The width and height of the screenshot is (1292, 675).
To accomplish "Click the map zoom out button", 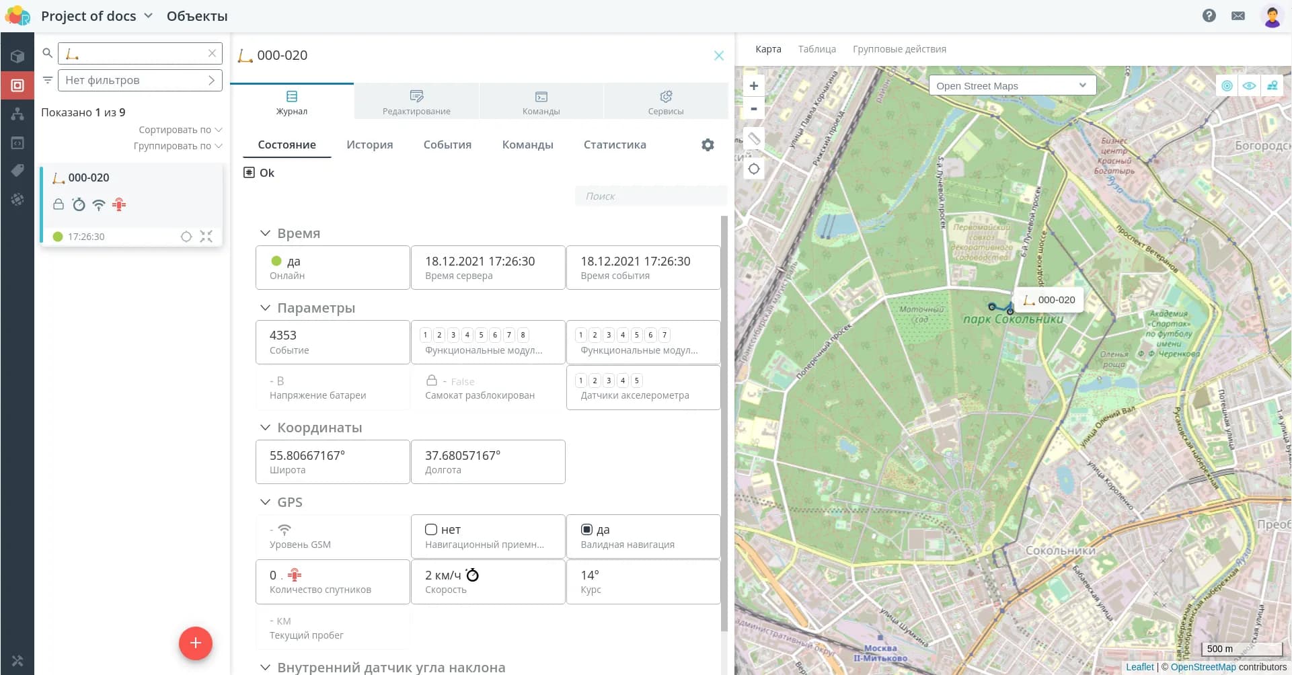I will point(753,109).
